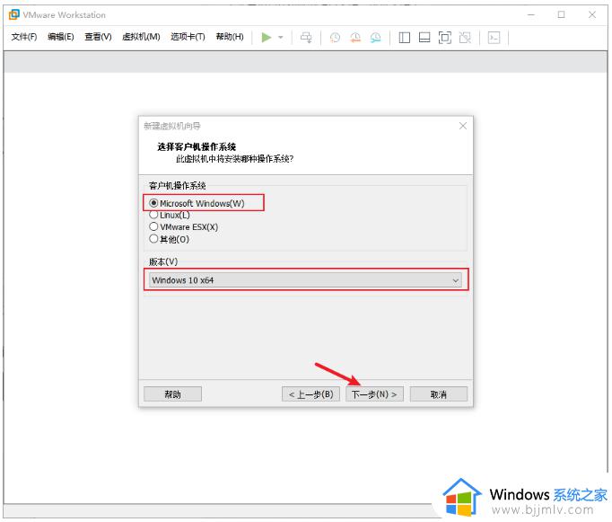The width and height of the screenshot is (612, 522).
Task: Toggle the library sidebar view icon
Action: pyautogui.click(x=405, y=38)
